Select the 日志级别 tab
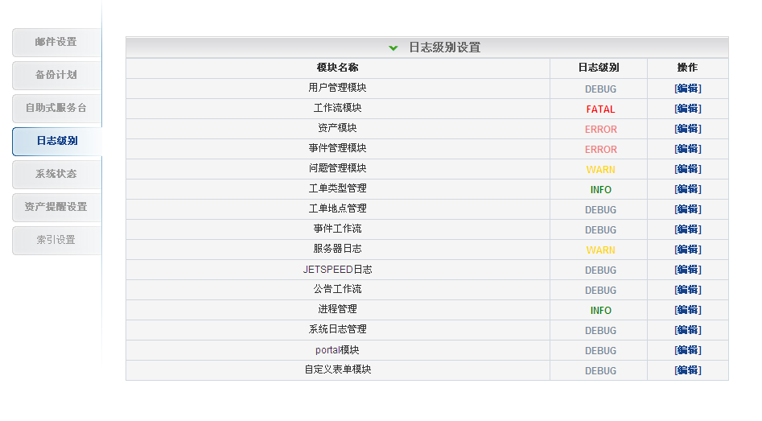This screenshot has height=421, width=762. (56, 141)
